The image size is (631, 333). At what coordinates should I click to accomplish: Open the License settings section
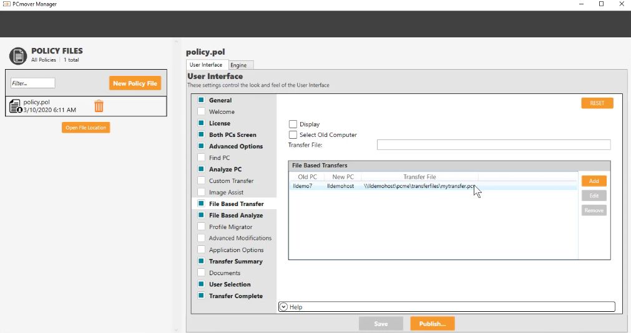pyautogui.click(x=220, y=123)
